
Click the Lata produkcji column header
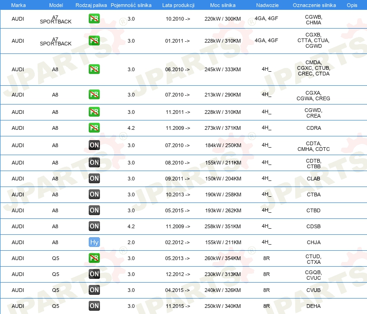click(178, 5)
